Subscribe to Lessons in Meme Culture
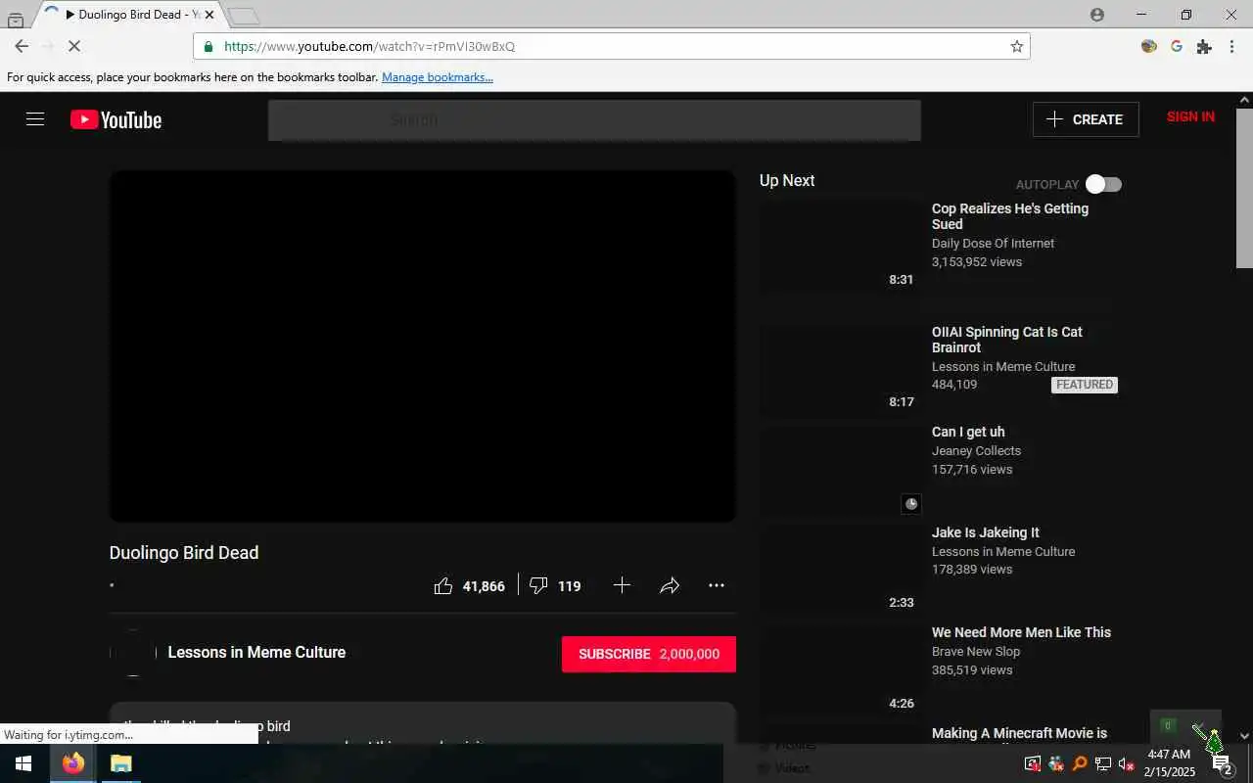Image resolution: width=1253 pixels, height=783 pixels. [x=648, y=654]
